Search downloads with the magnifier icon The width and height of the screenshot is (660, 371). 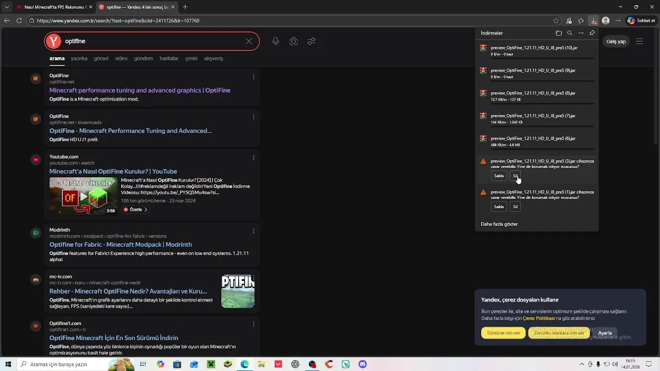[570, 33]
